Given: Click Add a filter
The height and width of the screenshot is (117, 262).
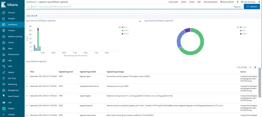Looking at the screenshot, I should [32, 16].
